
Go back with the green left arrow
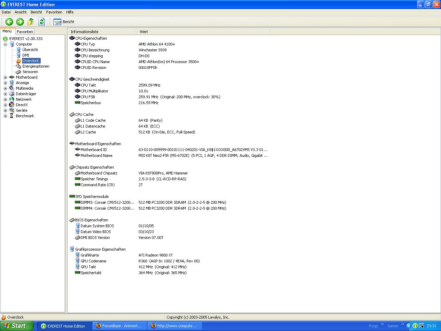coord(9,22)
